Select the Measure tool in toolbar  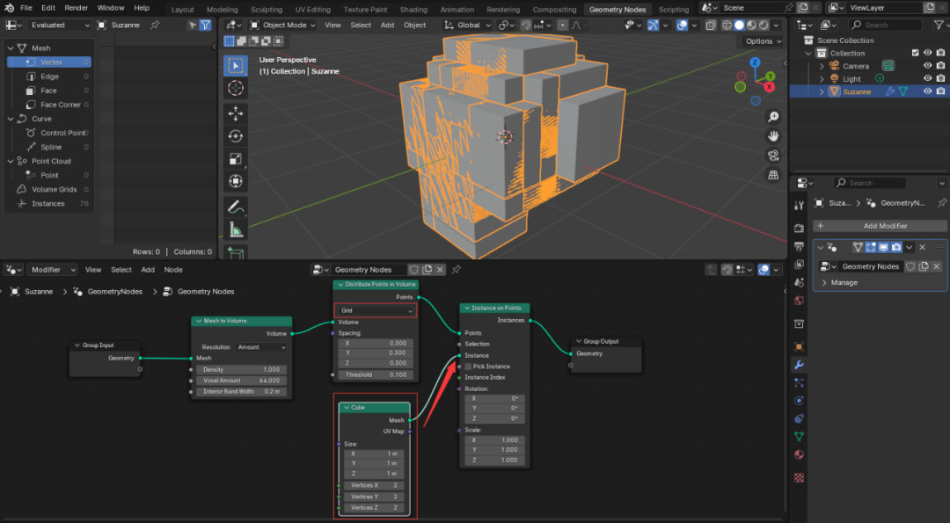coord(236,230)
